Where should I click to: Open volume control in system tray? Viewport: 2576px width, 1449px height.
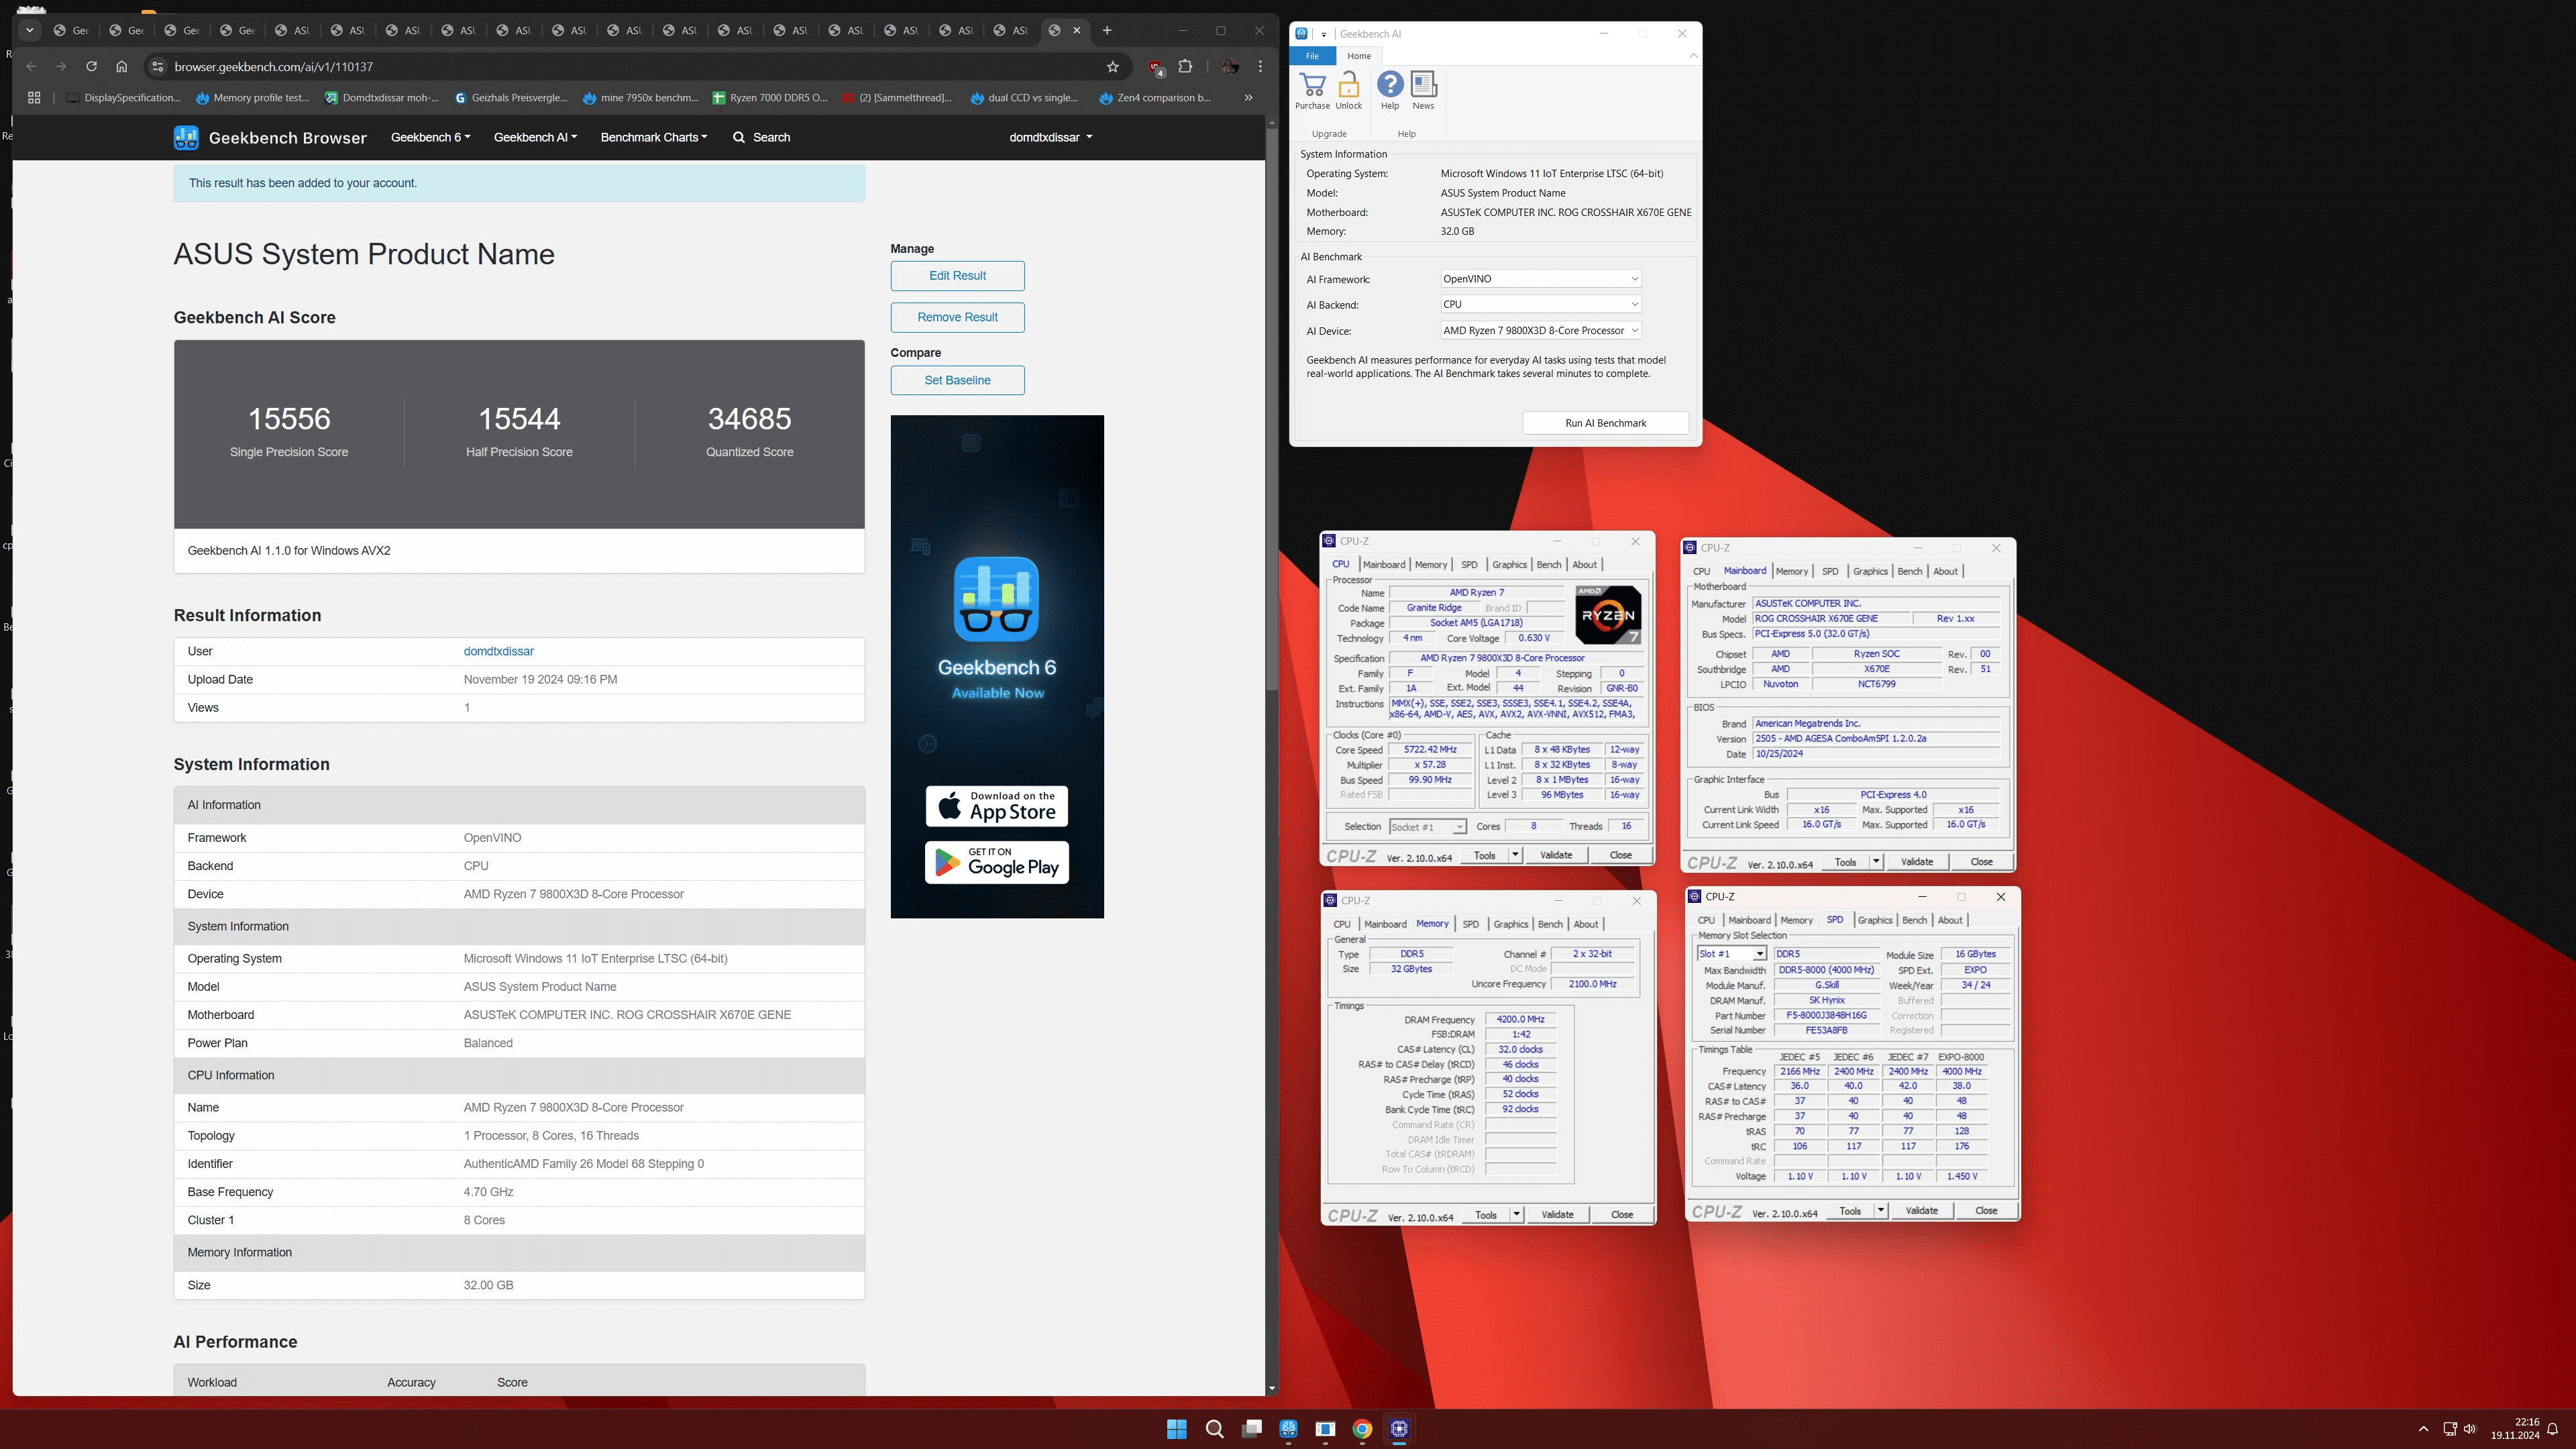click(2471, 1429)
